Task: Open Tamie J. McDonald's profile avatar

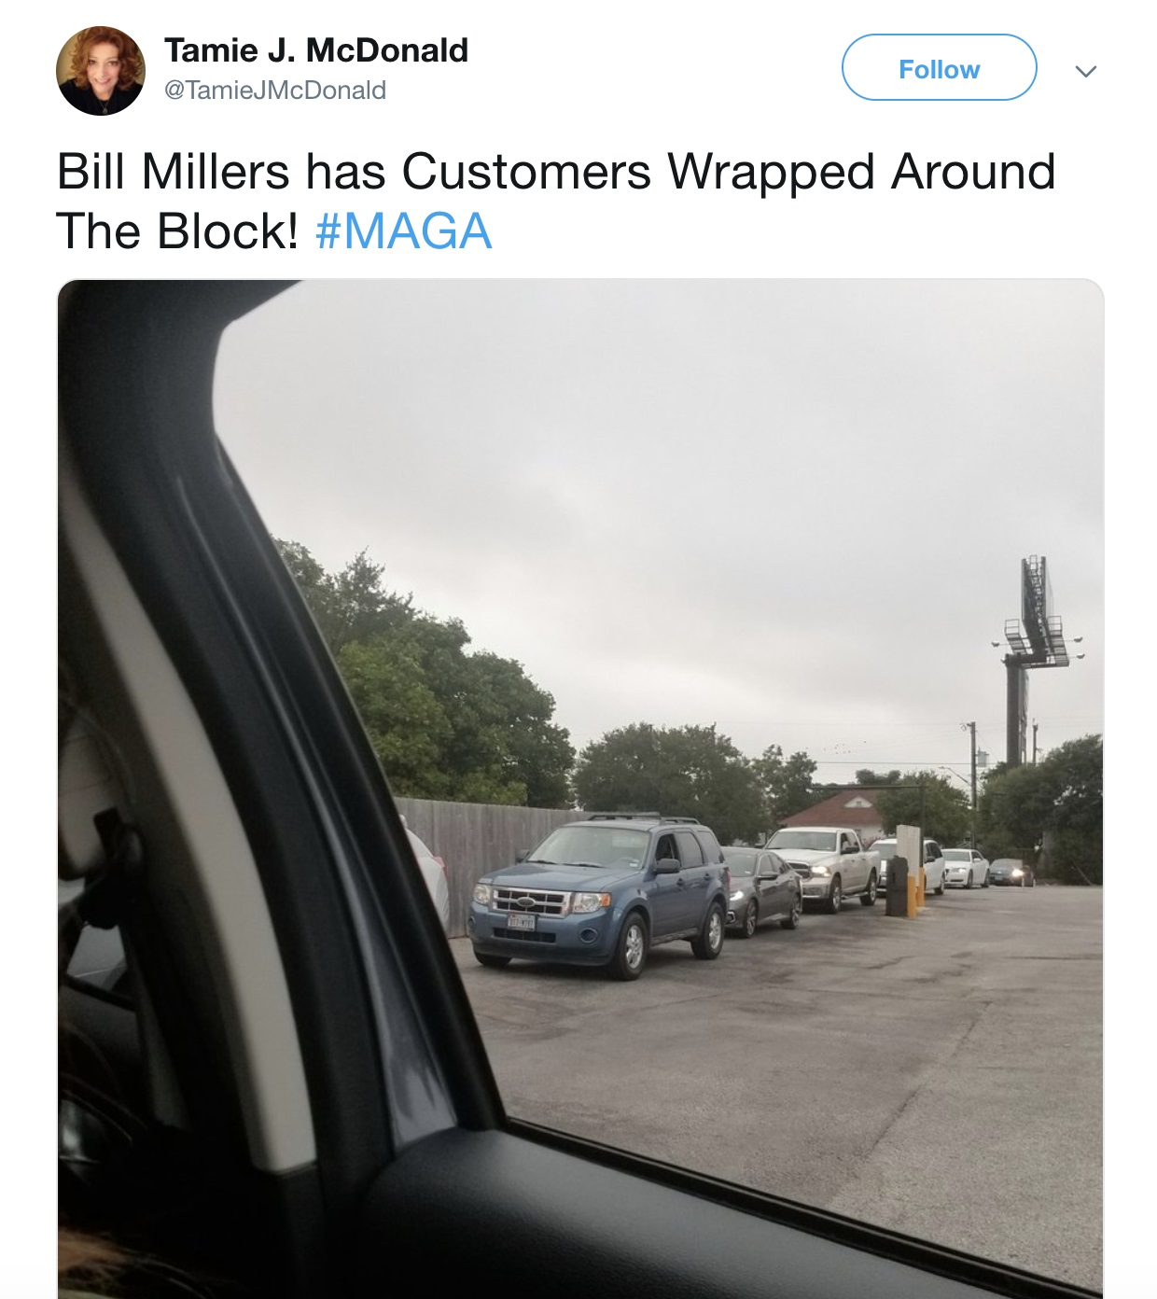Action: [x=101, y=71]
